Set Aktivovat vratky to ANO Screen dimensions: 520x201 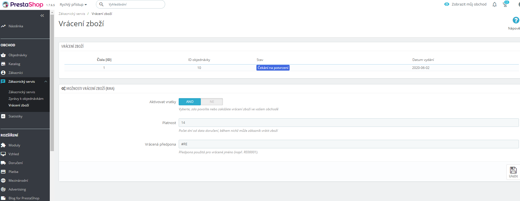pos(190,102)
